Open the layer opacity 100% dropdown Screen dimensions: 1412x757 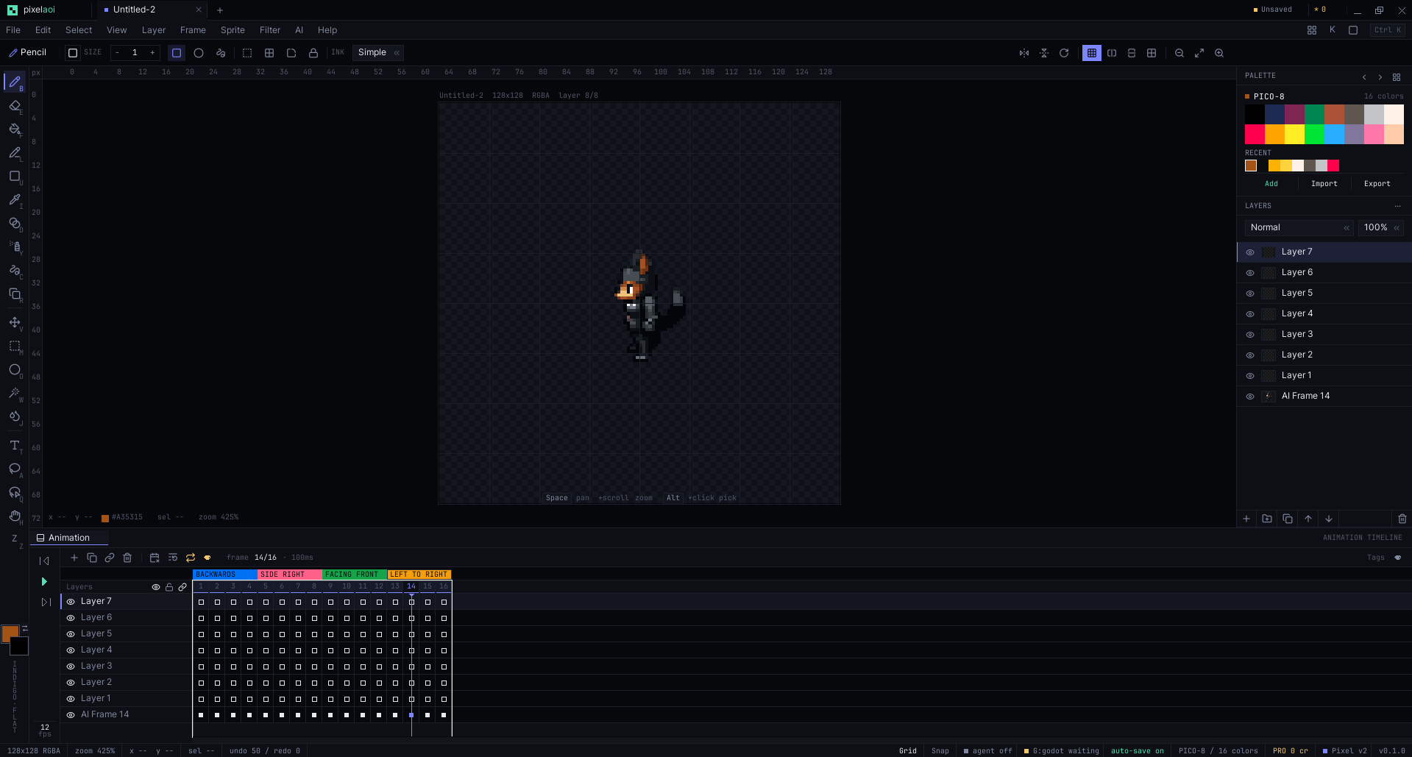tap(1381, 227)
